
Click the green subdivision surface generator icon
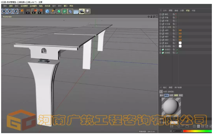tap(59, 11)
